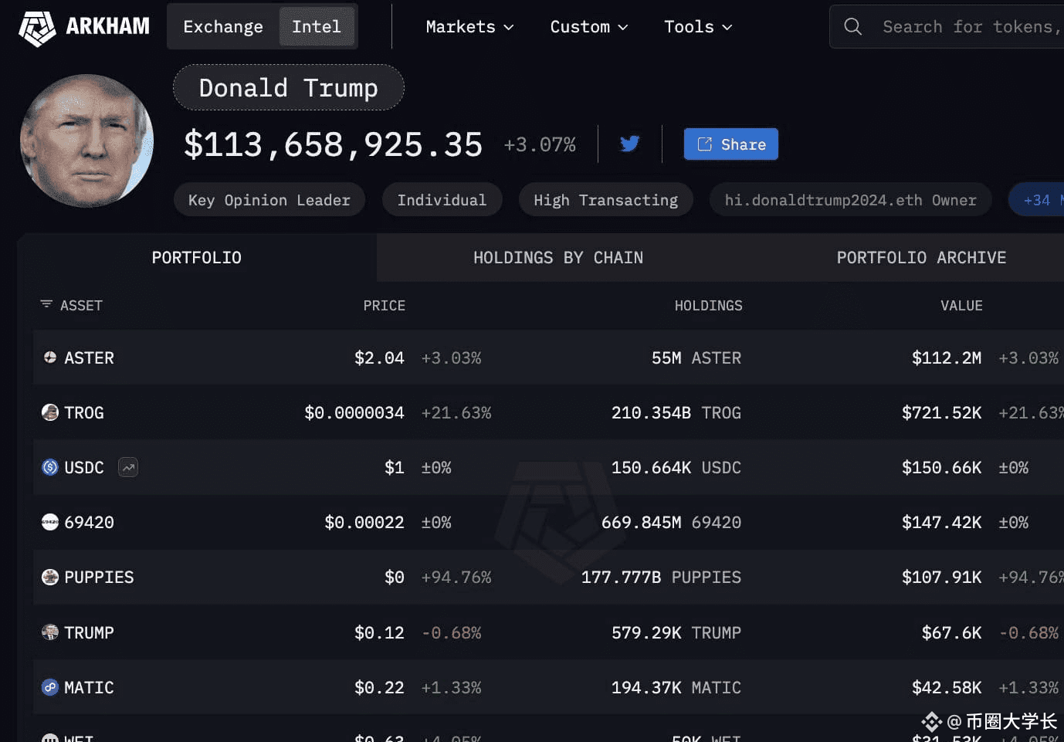
Task: Click the ASTER token icon
Action: [x=50, y=357]
